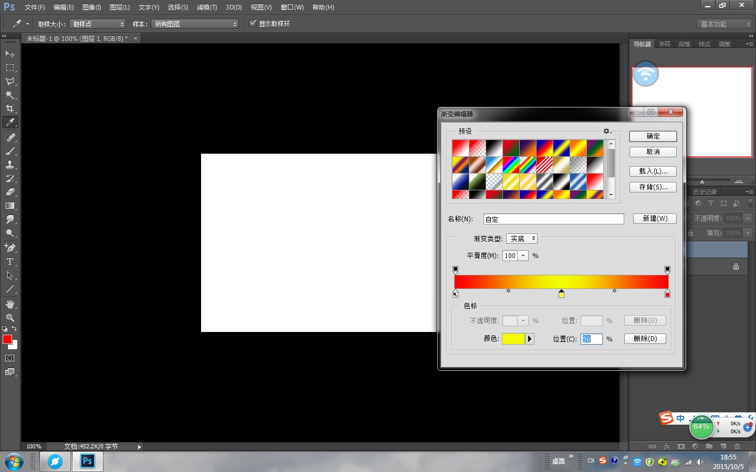Select the Line tool
Image resolution: width=756 pixels, height=472 pixels.
pos(10,289)
